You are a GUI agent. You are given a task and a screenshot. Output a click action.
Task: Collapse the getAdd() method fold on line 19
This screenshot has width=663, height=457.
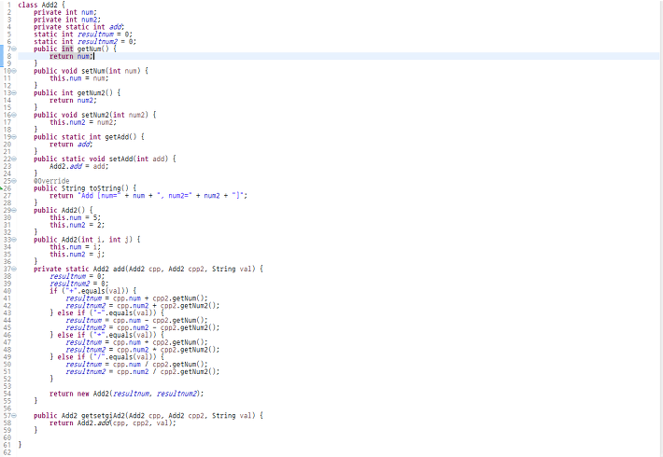pyautogui.click(x=14, y=136)
